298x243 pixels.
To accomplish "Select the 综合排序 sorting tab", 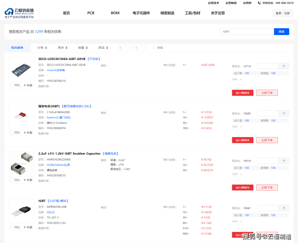I will coord(17,48).
